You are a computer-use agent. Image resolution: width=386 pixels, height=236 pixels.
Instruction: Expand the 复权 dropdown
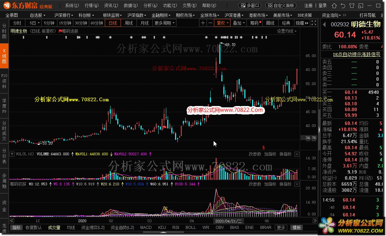coord(223,23)
